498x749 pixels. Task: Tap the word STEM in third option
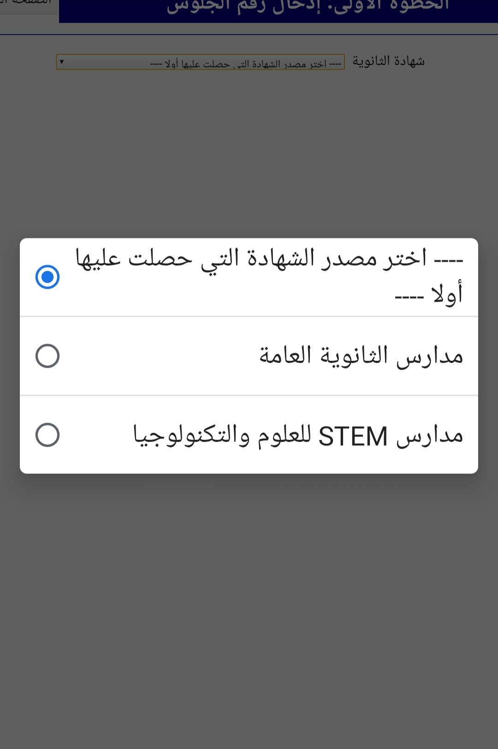[353, 436]
